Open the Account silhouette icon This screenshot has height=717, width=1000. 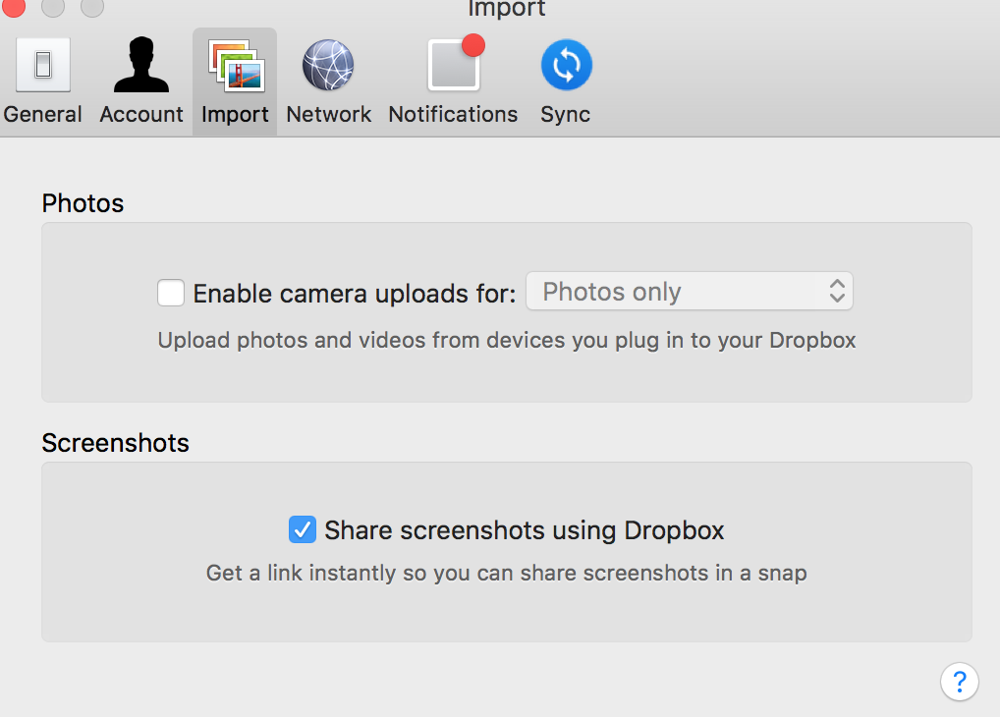pos(140,65)
